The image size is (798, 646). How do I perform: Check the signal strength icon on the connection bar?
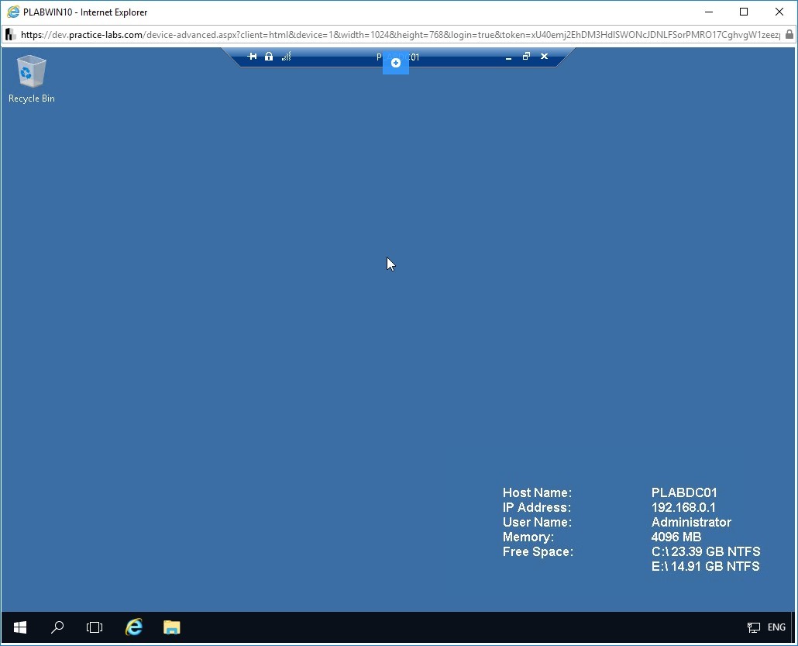[286, 57]
